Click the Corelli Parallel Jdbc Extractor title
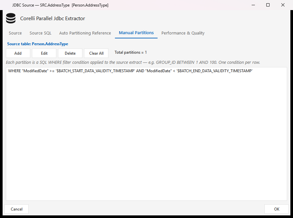Screen dimensions: 293x218 52,19
